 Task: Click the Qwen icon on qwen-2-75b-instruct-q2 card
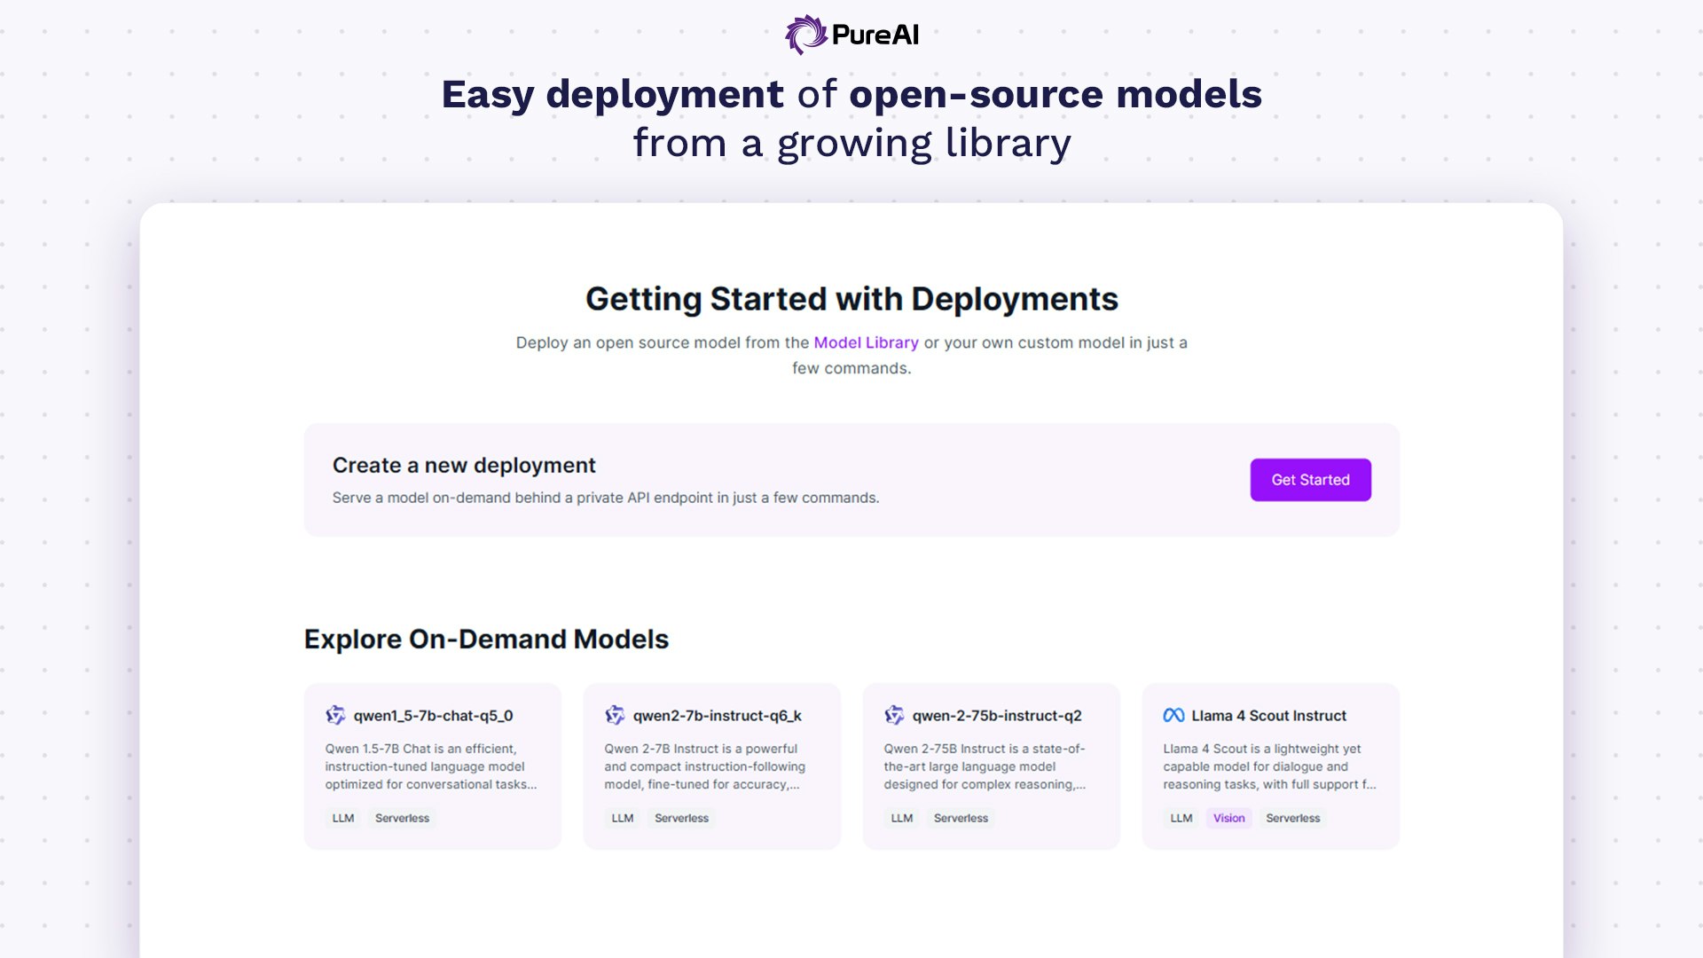894,715
